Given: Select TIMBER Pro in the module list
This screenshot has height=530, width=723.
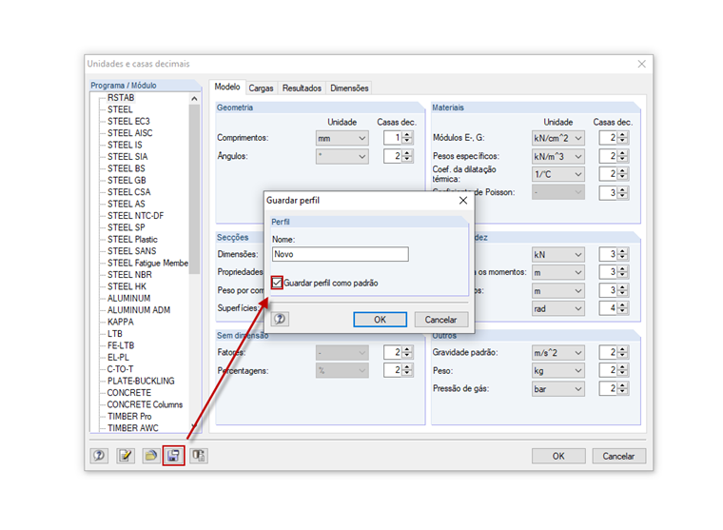Looking at the screenshot, I should 129,417.
